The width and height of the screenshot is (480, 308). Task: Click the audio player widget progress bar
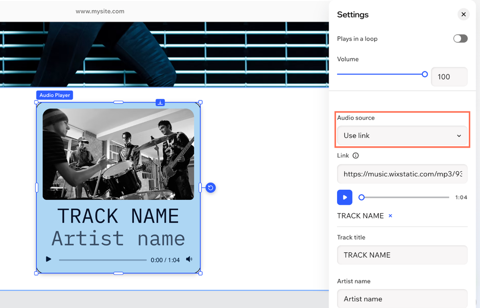pos(103,260)
